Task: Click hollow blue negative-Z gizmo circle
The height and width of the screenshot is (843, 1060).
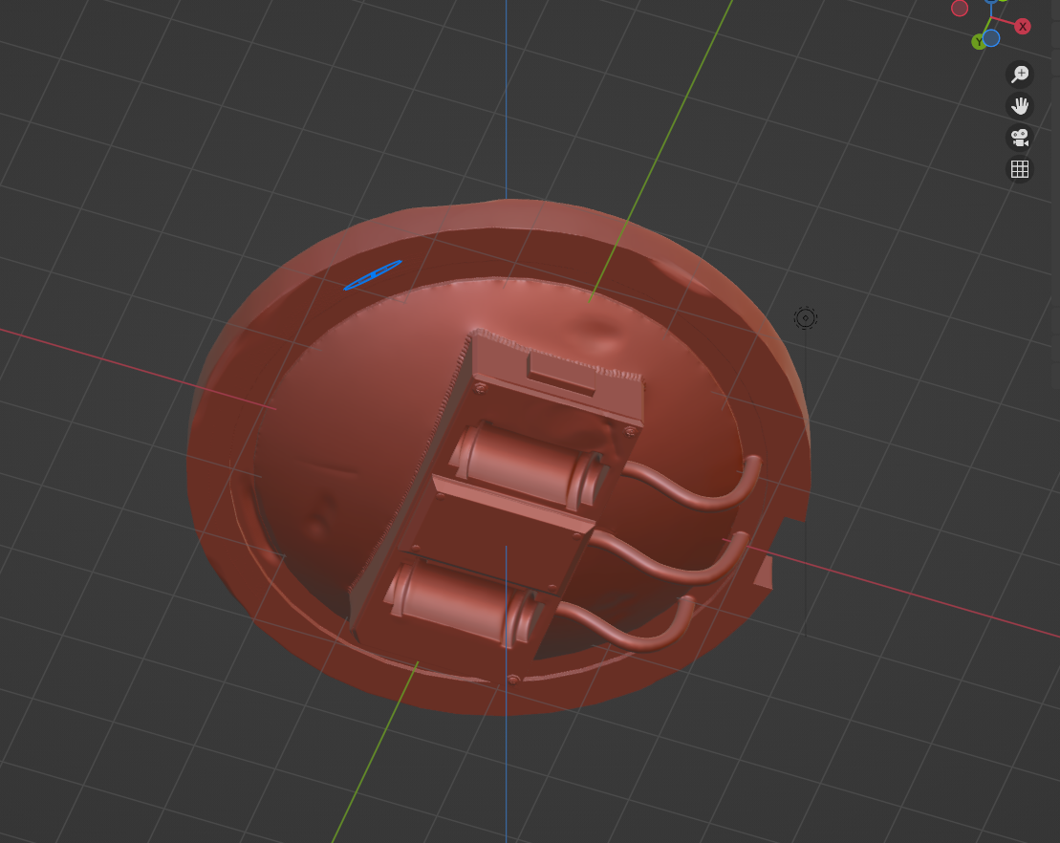Action: tap(991, 38)
